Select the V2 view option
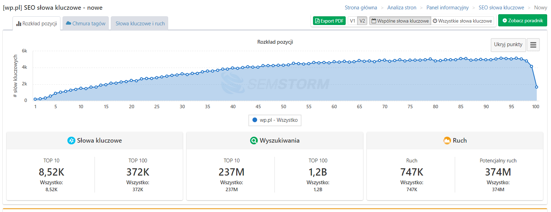This screenshot has width=551, height=212. [362, 21]
